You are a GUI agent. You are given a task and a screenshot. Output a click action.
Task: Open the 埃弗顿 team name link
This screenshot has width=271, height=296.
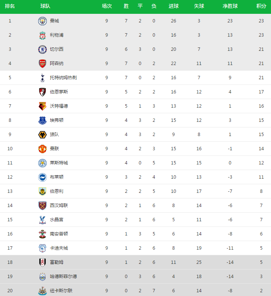tap(57, 120)
